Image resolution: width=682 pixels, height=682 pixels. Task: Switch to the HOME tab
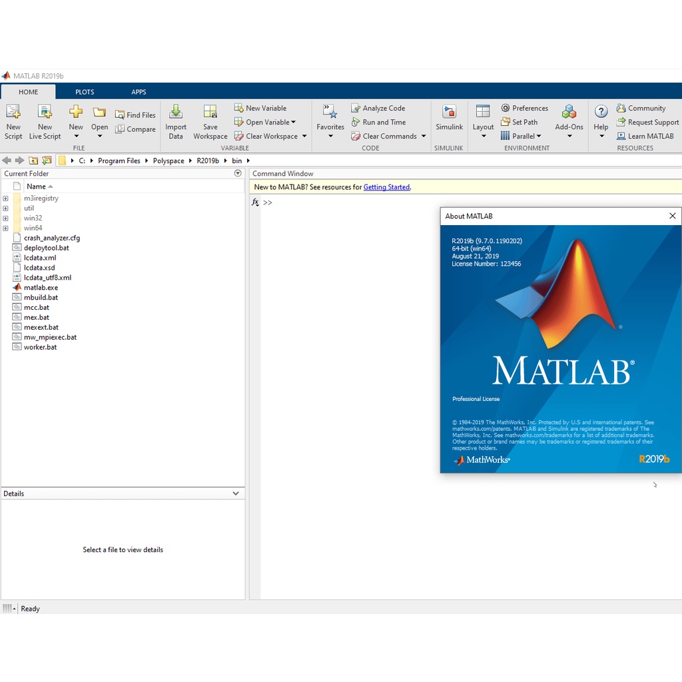[28, 92]
